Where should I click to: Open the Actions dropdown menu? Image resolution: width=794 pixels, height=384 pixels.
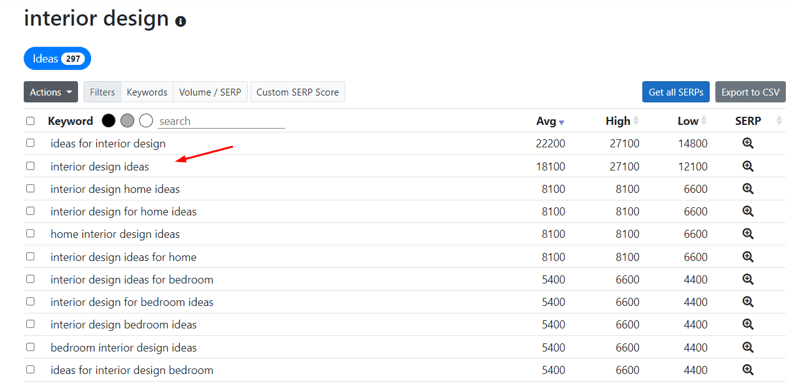(x=51, y=92)
